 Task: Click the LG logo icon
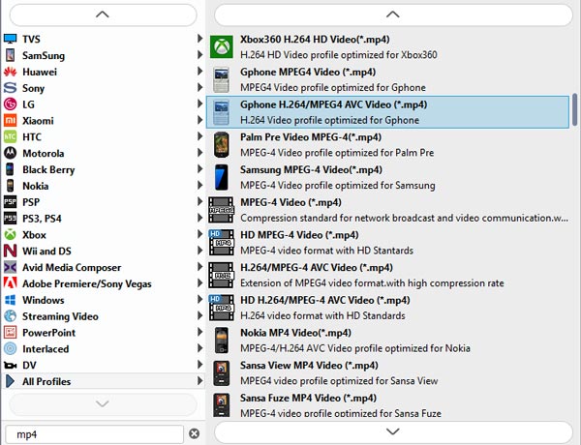(x=10, y=104)
